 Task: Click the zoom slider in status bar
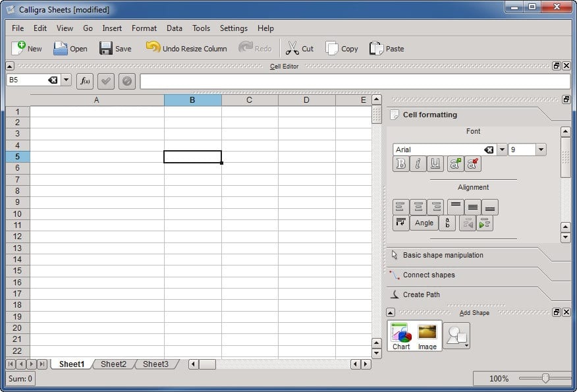click(x=545, y=378)
